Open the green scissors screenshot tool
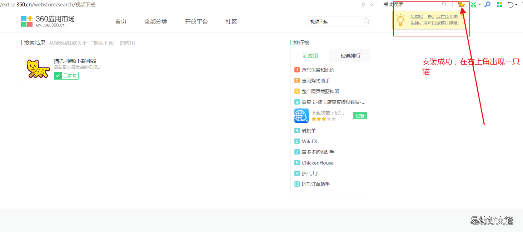 [x=473, y=5]
